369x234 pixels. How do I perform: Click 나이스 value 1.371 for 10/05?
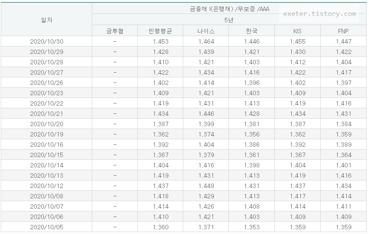coord(206,227)
